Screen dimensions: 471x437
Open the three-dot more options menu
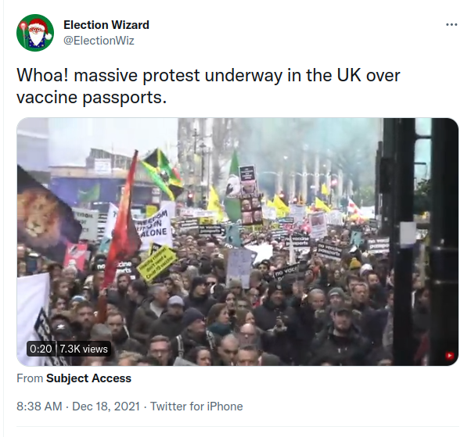pos(451,24)
